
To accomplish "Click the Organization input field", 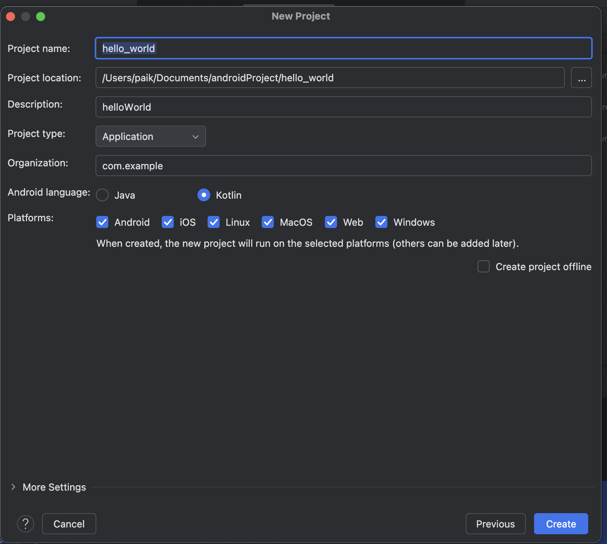I will 344,166.
